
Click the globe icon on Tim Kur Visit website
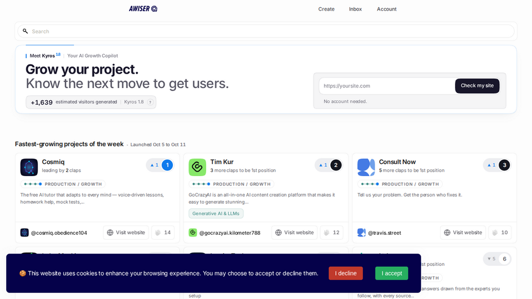pyautogui.click(x=278, y=233)
